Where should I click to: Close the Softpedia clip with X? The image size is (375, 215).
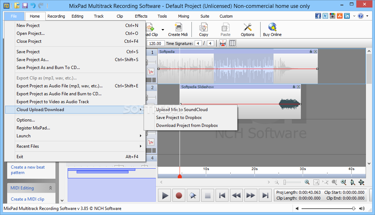pyautogui.click(x=316, y=52)
